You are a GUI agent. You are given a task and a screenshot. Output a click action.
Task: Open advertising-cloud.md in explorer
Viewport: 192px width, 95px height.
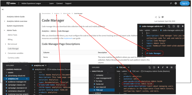[17, 76]
